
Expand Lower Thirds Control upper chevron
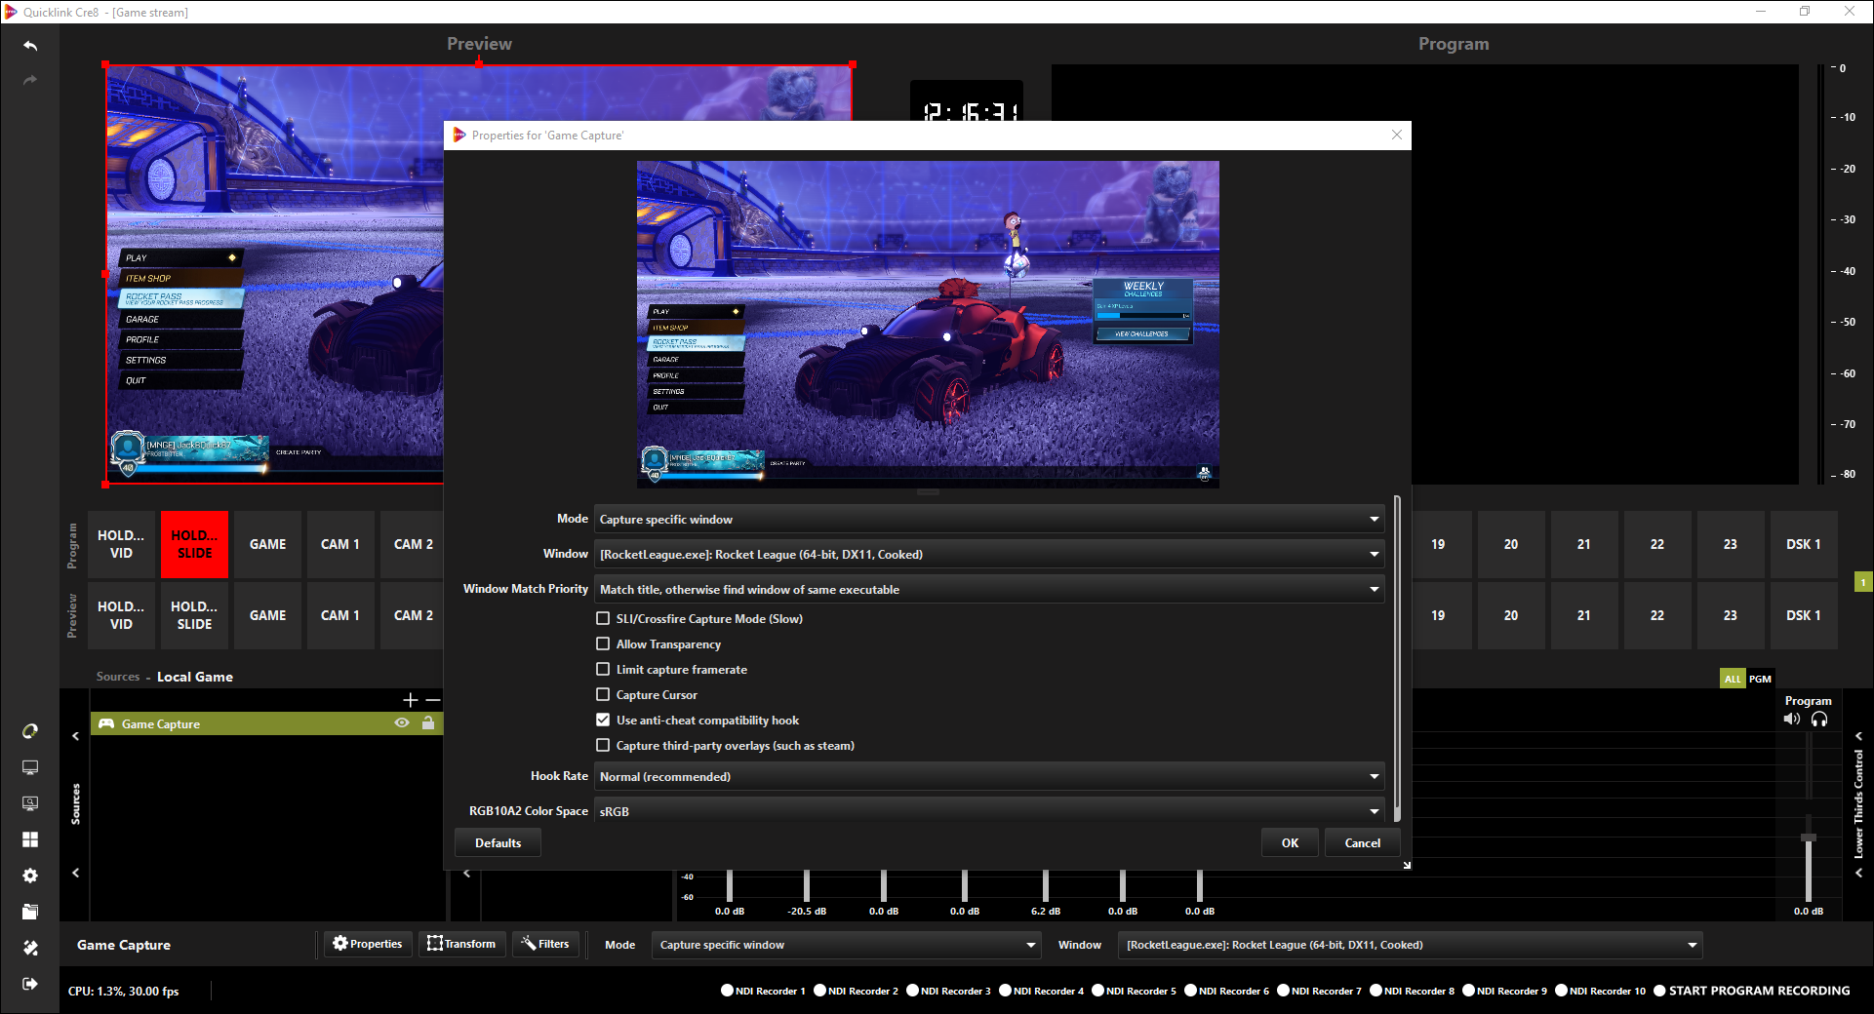click(x=1858, y=736)
